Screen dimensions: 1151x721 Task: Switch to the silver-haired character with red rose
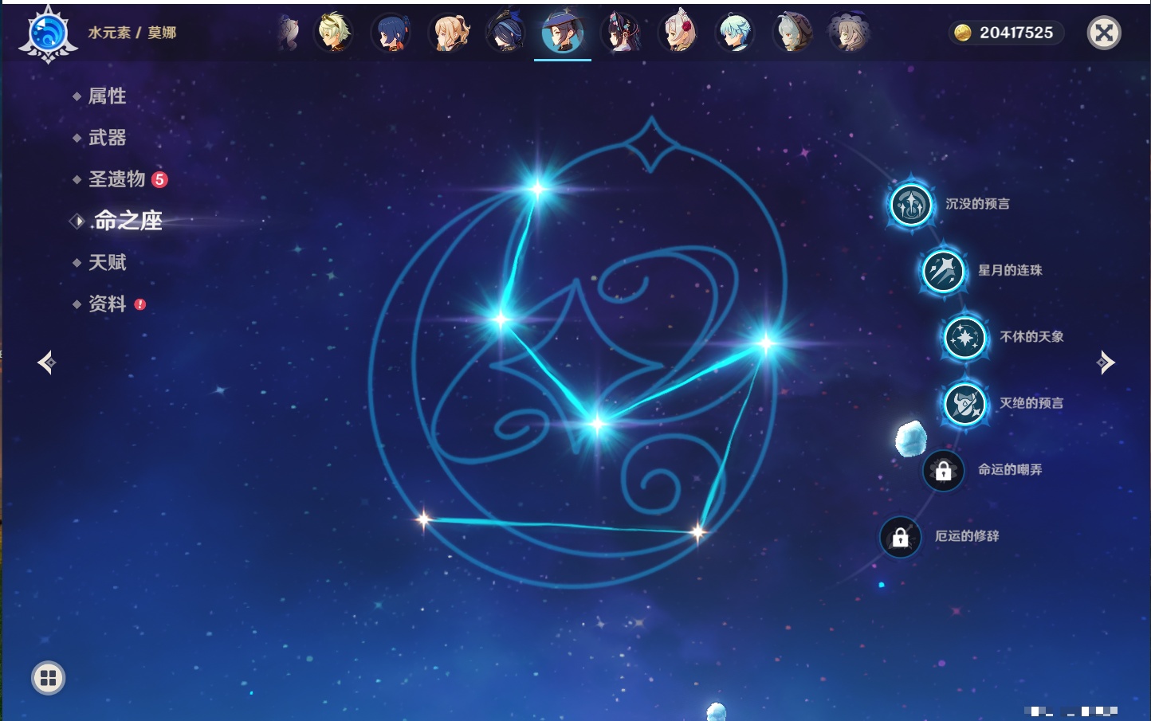click(678, 33)
